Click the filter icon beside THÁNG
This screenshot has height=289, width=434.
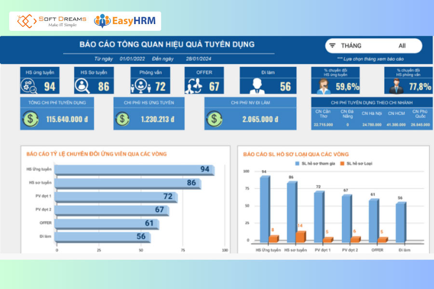[x=333, y=46]
